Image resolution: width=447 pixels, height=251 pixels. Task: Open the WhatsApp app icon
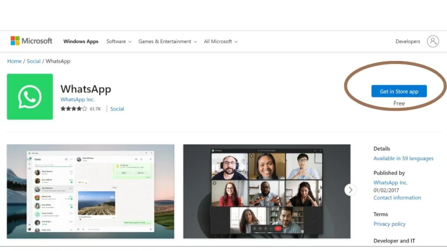pyautogui.click(x=30, y=96)
